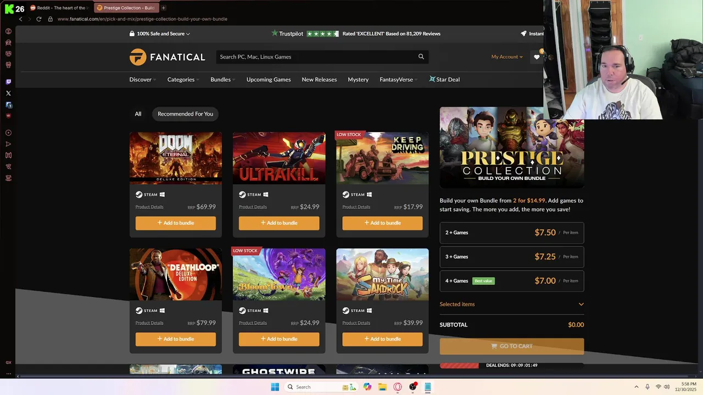The width and height of the screenshot is (703, 395).
Task: Click the microphone icon in system tray
Action: click(648, 387)
